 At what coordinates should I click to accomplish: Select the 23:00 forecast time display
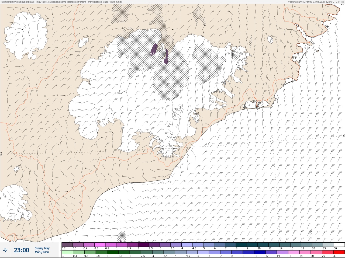[22, 250]
